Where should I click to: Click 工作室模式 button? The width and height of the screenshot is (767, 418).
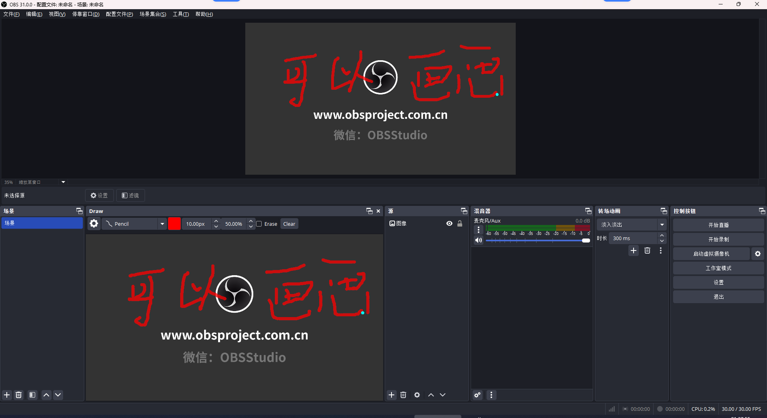click(718, 268)
